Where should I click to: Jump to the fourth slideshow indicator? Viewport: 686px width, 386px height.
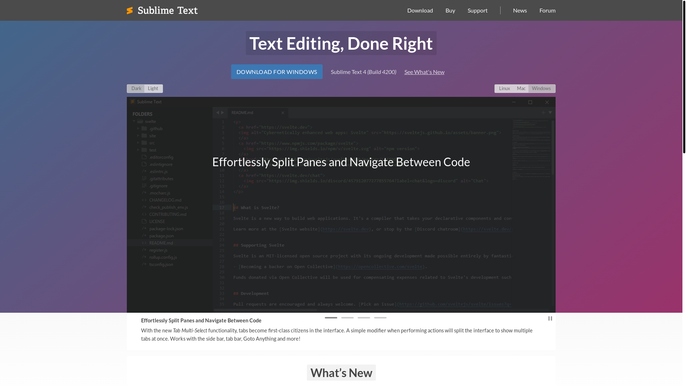coord(380,318)
